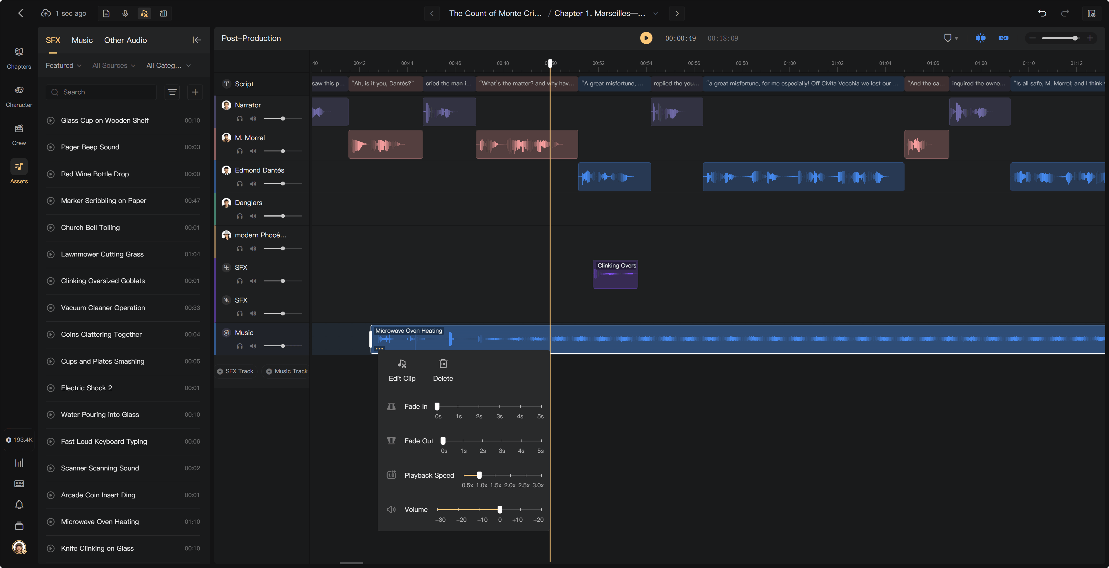Switch to the script document mode icon

(106, 13)
